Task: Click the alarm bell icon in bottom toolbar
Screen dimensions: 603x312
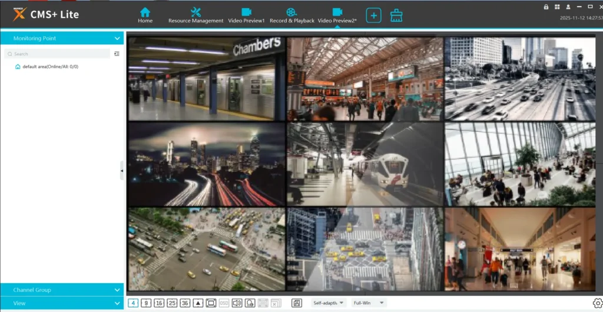Action: 250,303
